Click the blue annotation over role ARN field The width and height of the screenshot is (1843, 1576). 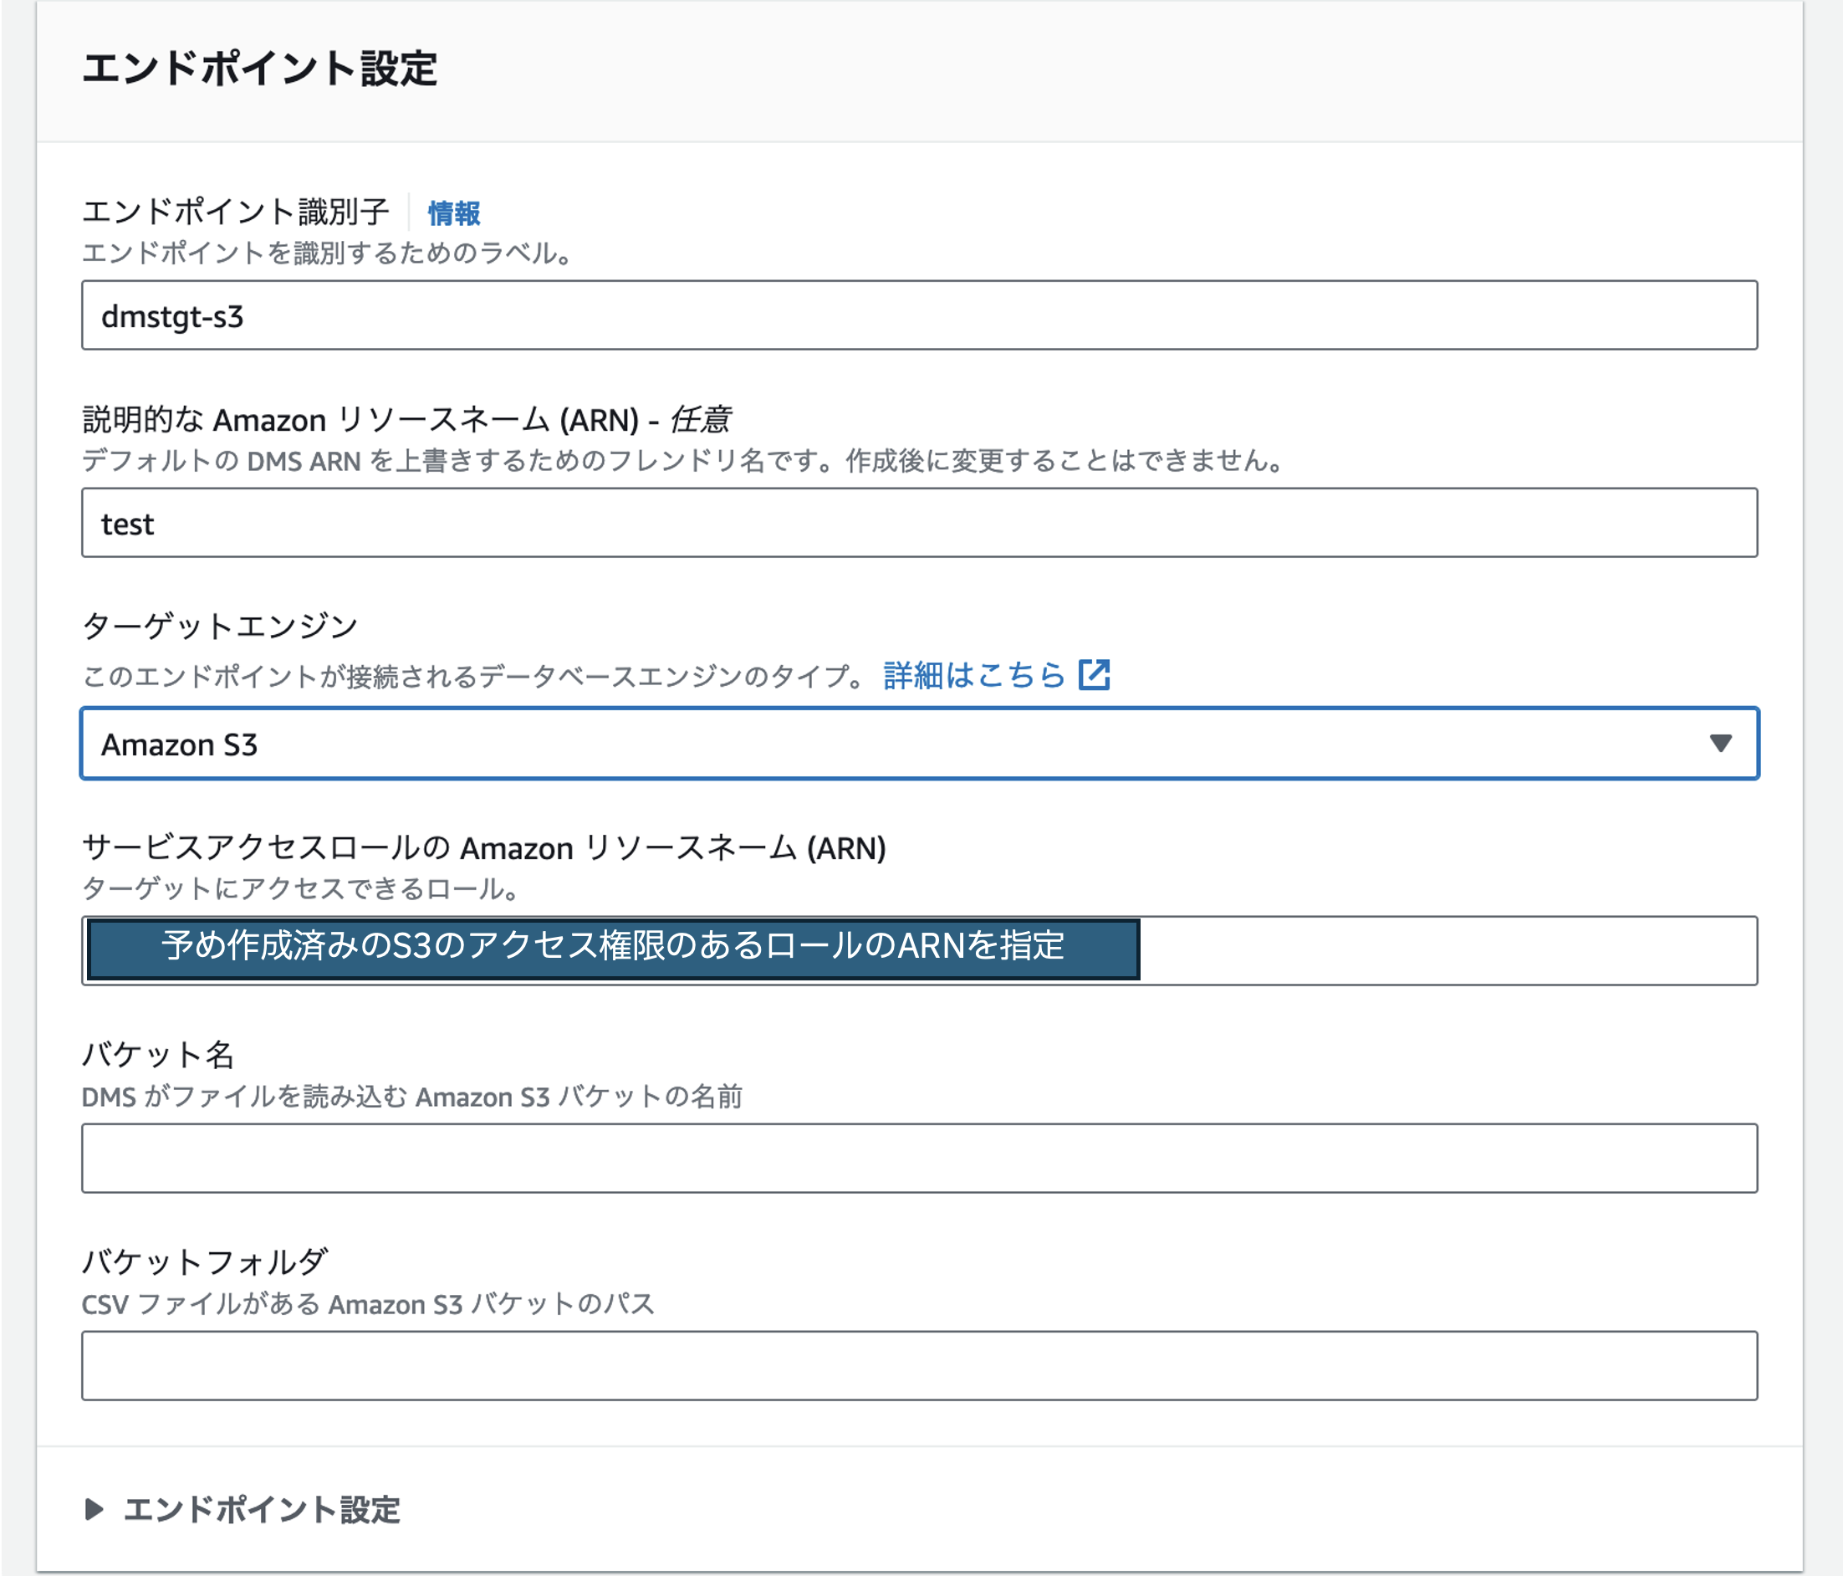pyautogui.click(x=613, y=949)
